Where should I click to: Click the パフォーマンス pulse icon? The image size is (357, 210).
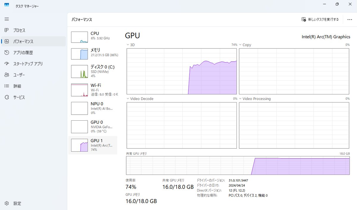pyautogui.click(x=7, y=41)
